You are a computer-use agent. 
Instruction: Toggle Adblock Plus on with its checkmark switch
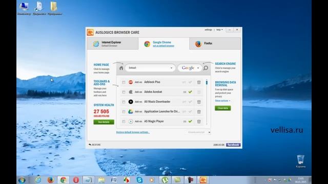click(x=190, y=82)
